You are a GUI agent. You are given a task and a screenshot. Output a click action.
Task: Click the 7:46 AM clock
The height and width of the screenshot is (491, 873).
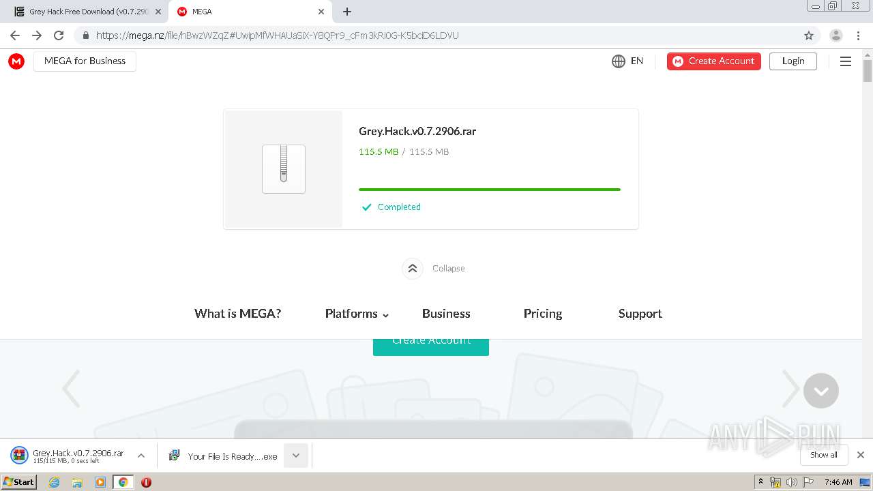coord(838,482)
